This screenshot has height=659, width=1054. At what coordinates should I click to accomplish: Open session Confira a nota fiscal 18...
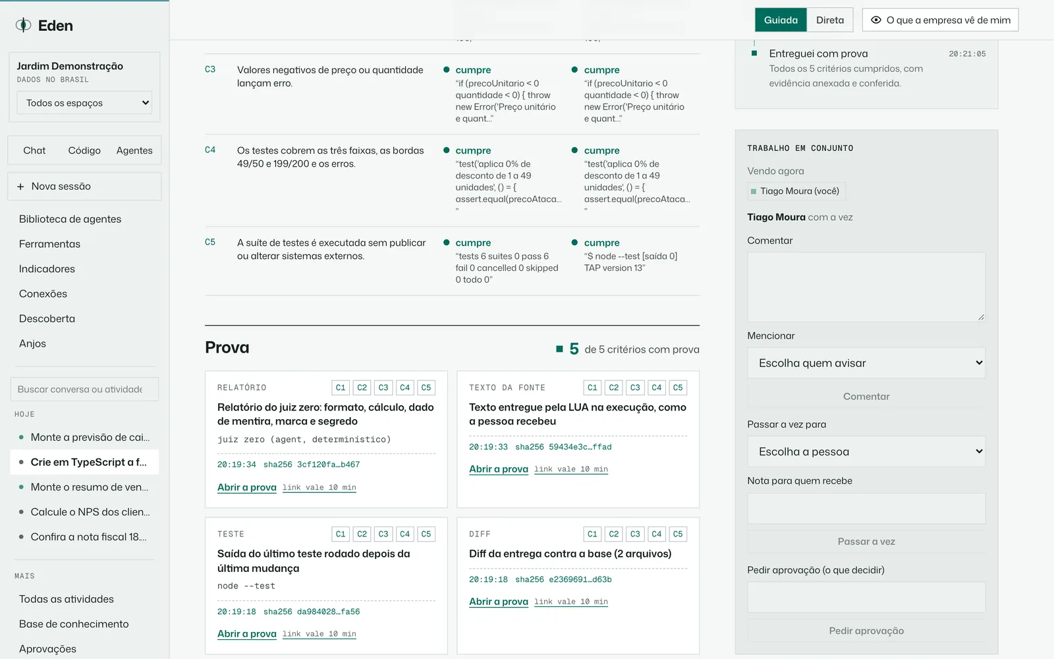coord(84,537)
